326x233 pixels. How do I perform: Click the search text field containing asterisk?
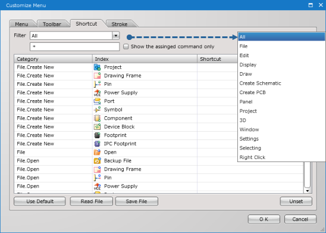tap(74, 46)
